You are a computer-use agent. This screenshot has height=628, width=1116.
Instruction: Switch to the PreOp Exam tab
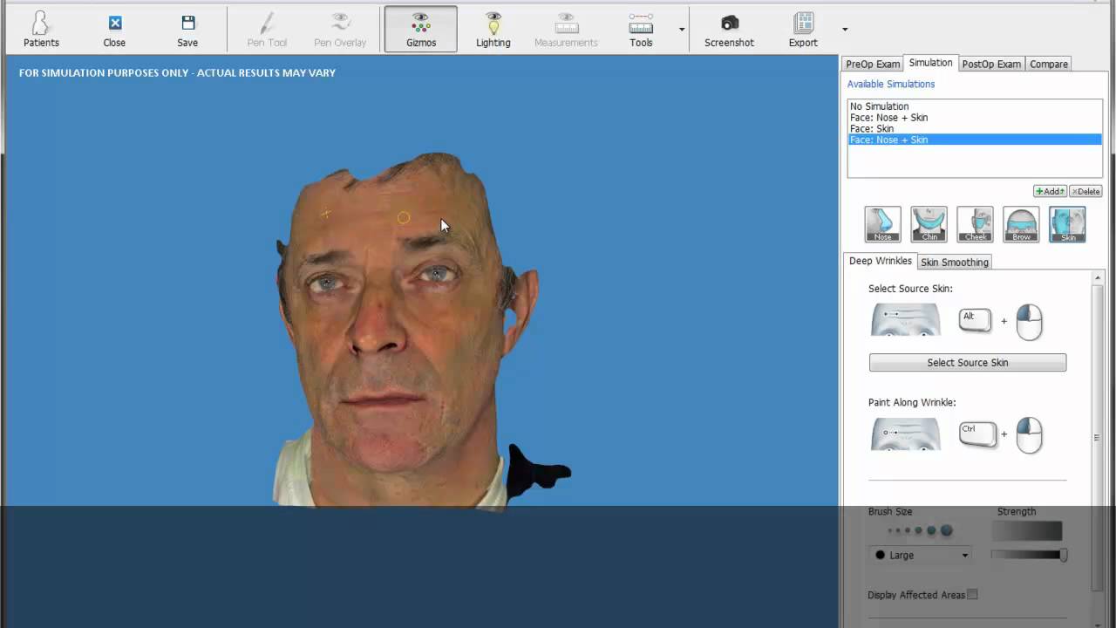872,64
